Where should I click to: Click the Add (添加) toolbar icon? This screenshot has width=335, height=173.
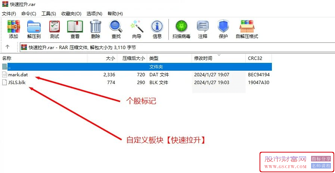(x=13, y=26)
